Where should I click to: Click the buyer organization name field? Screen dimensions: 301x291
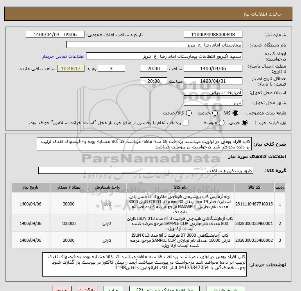(x=154, y=45)
